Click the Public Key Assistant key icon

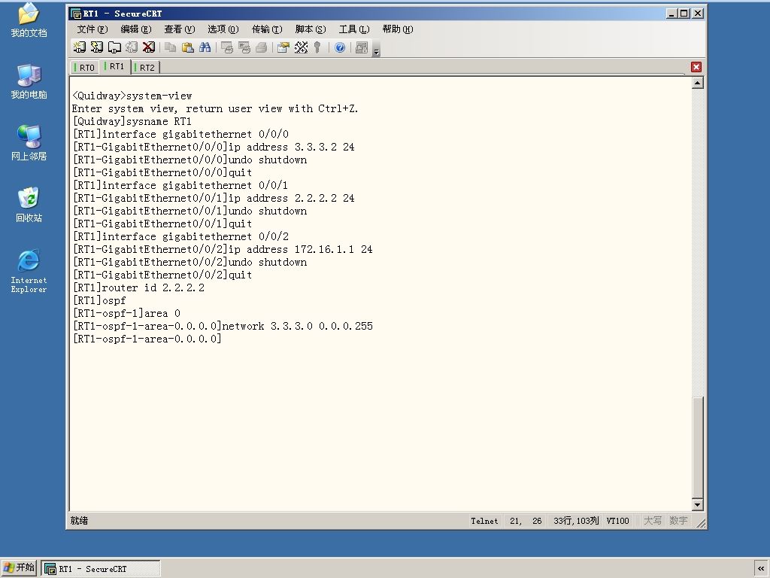(317, 47)
